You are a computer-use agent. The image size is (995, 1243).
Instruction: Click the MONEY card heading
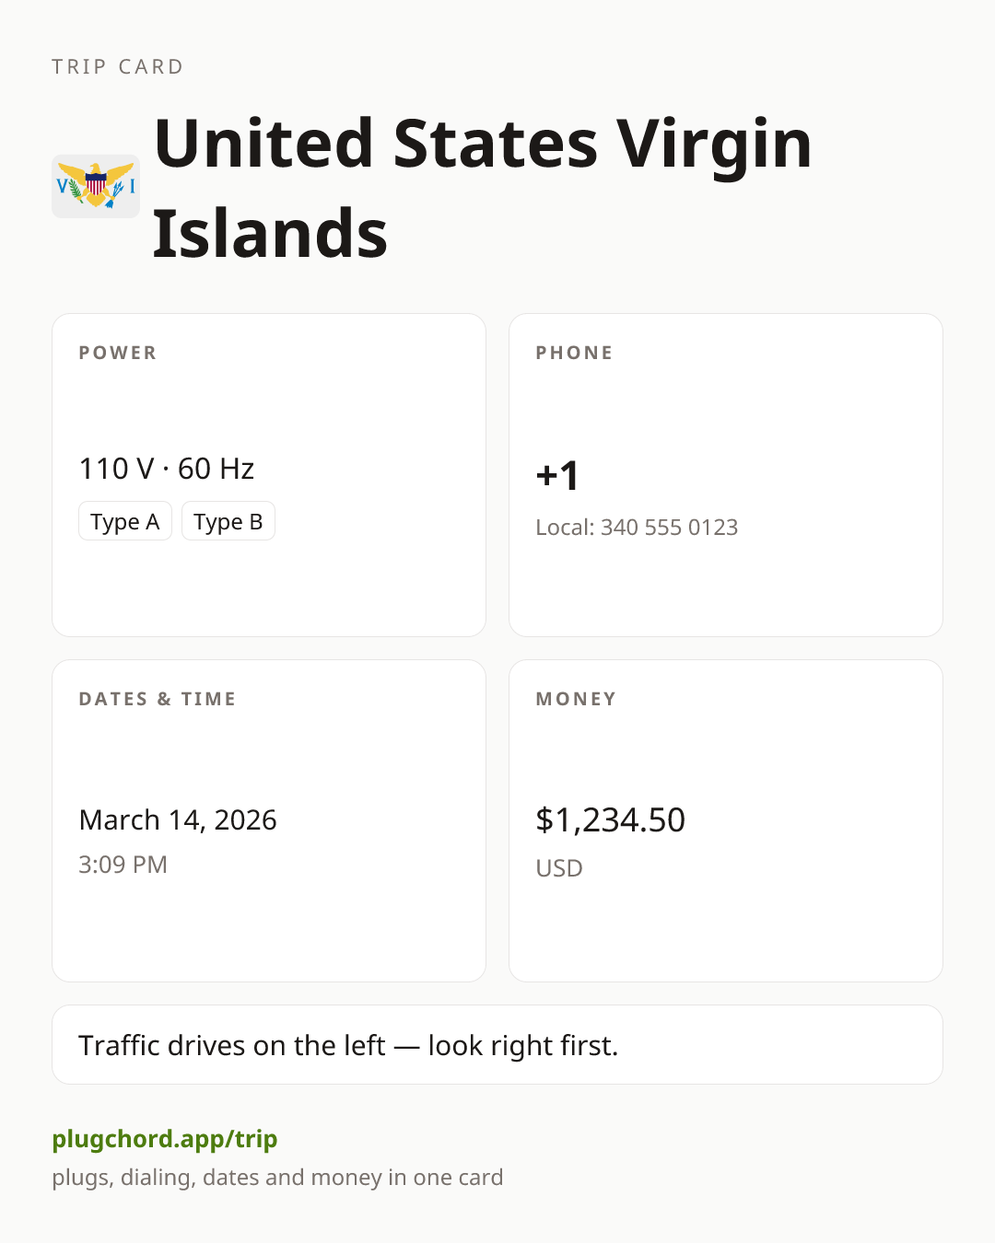coord(577,699)
